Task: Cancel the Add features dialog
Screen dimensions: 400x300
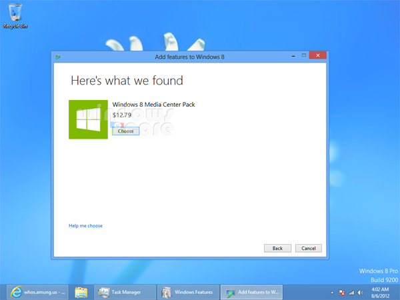Action: (x=309, y=248)
